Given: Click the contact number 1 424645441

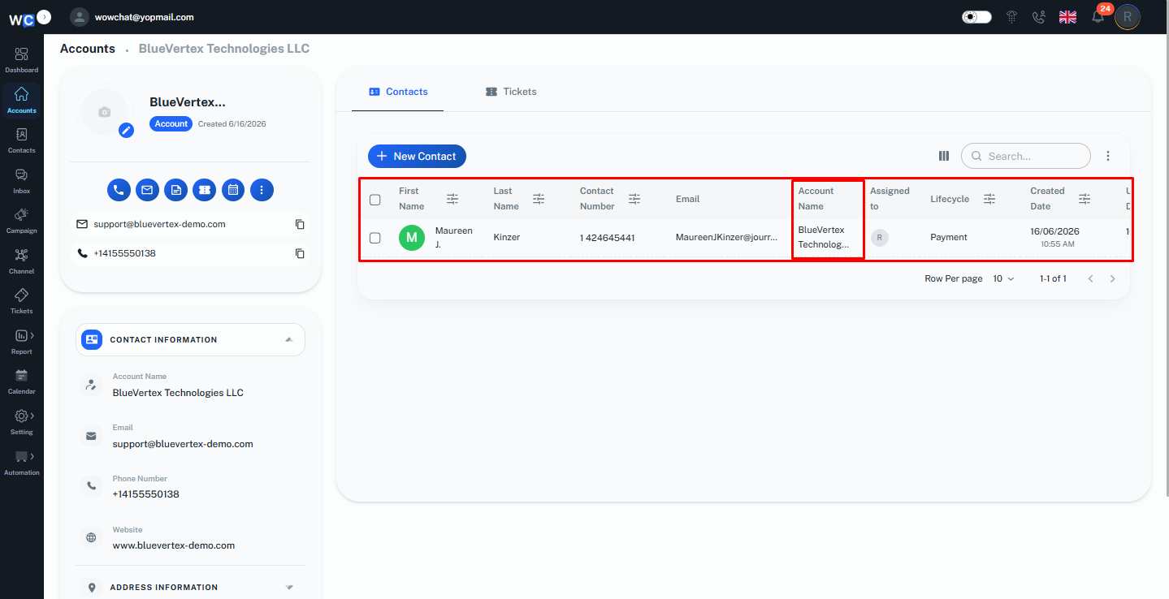Looking at the screenshot, I should (608, 238).
